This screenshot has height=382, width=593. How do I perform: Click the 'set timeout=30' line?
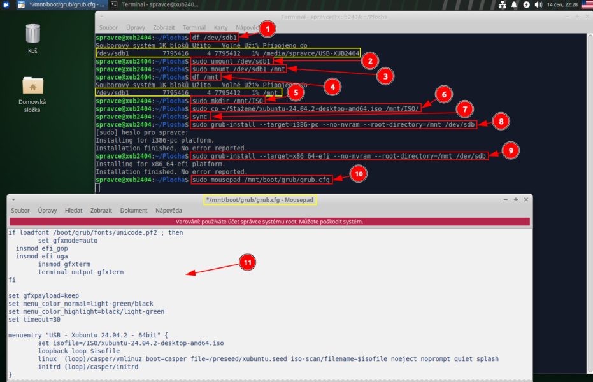tap(34, 320)
